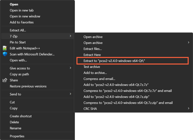Select Restore previous versions

[x=37, y=86]
